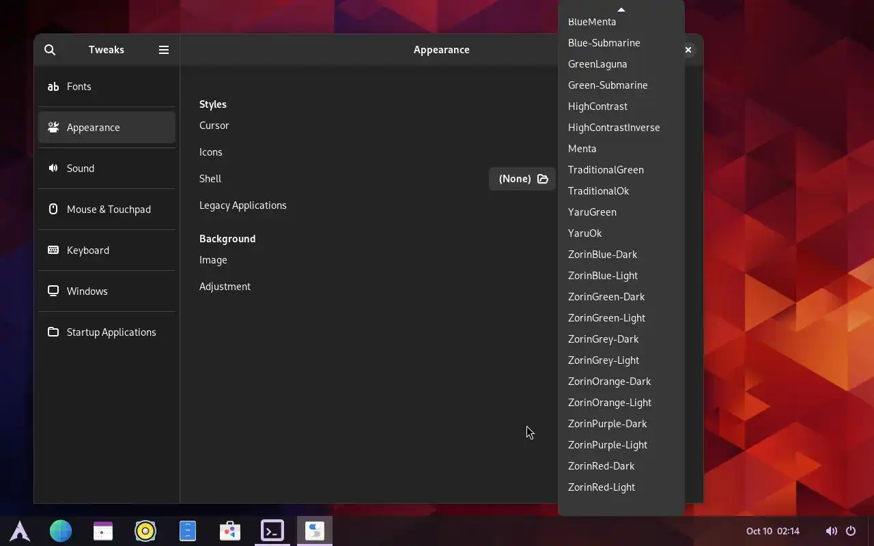
Task: Select ZorinOrange-Light theme
Action: (621, 403)
